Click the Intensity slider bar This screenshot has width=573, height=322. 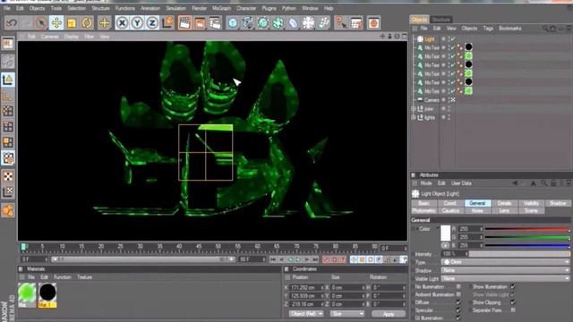click(519, 253)
